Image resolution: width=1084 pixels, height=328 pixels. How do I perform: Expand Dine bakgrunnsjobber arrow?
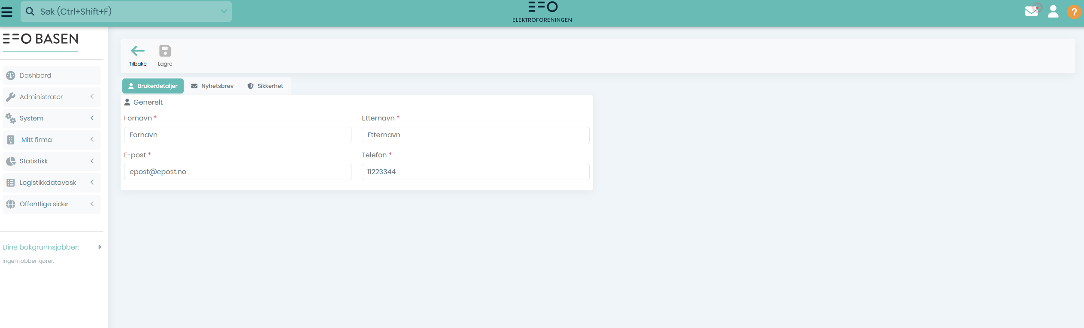pyautogui.click(x=100, y=247)
